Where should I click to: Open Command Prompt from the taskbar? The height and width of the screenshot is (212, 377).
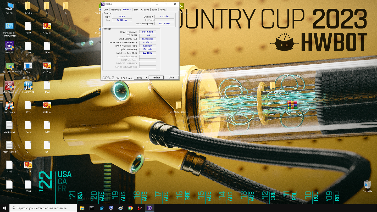pos(92,208)
